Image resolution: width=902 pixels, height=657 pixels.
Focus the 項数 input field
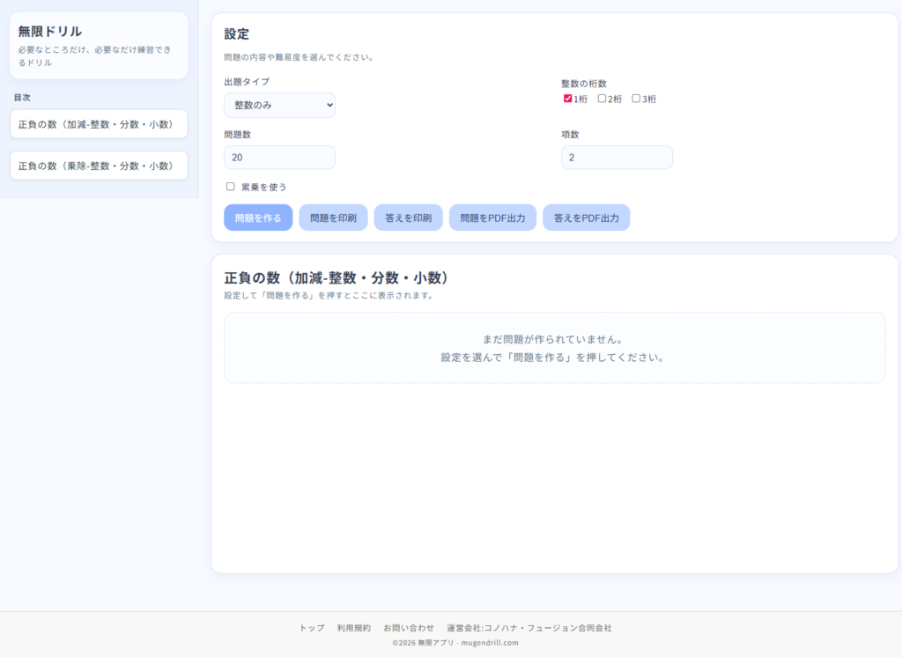617,158
